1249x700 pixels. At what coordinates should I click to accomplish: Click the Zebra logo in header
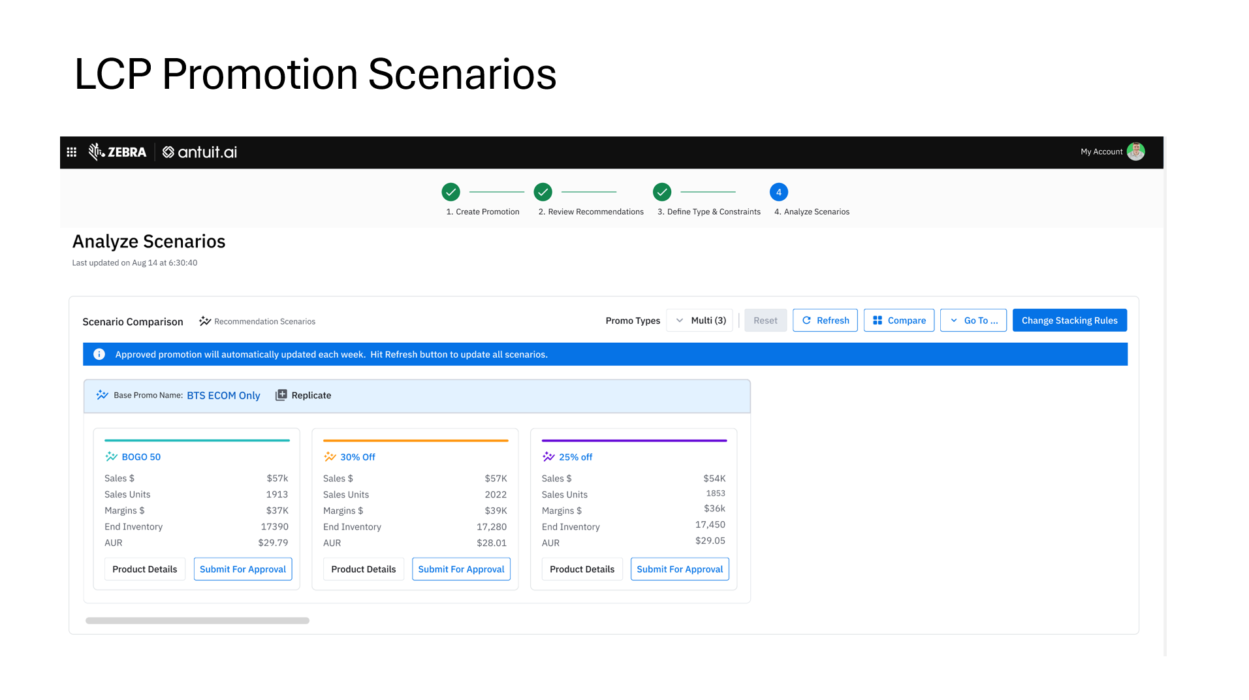(118, 152)
